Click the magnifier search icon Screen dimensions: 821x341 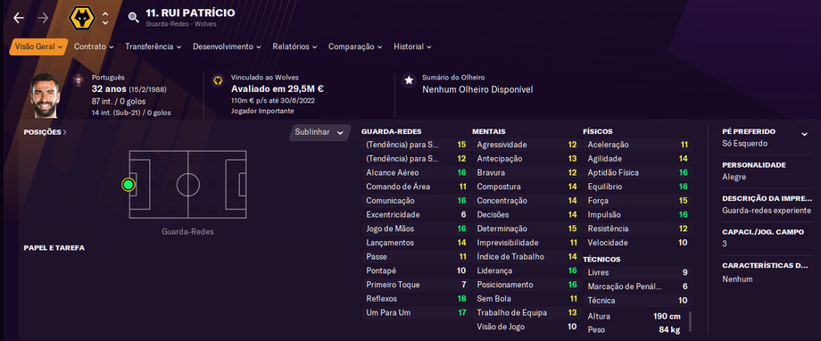(134, 19)
